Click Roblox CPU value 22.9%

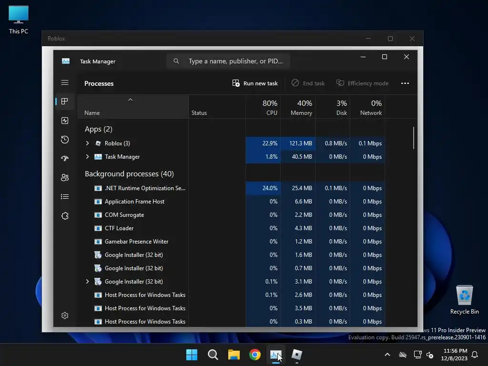(x=270, y=143)
